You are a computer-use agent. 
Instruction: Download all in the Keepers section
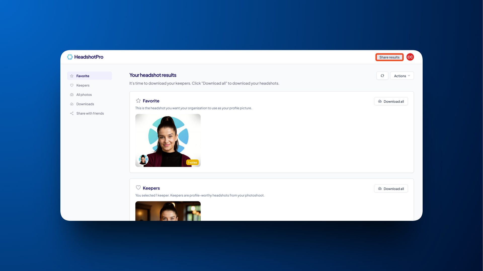pyautogui.click(x=391, y=189)
